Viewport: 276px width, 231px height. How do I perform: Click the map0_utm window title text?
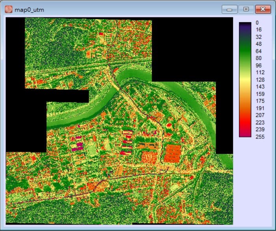[29, 9]
